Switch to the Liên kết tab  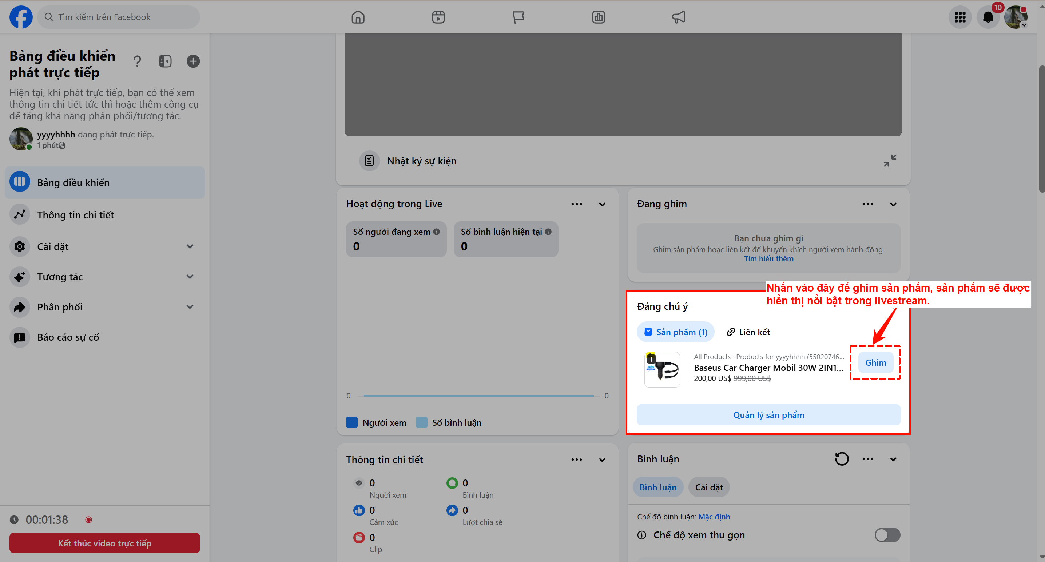point(748,332)
